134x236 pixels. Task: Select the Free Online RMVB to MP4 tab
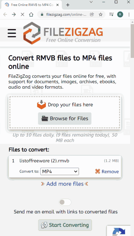(32, 5)
